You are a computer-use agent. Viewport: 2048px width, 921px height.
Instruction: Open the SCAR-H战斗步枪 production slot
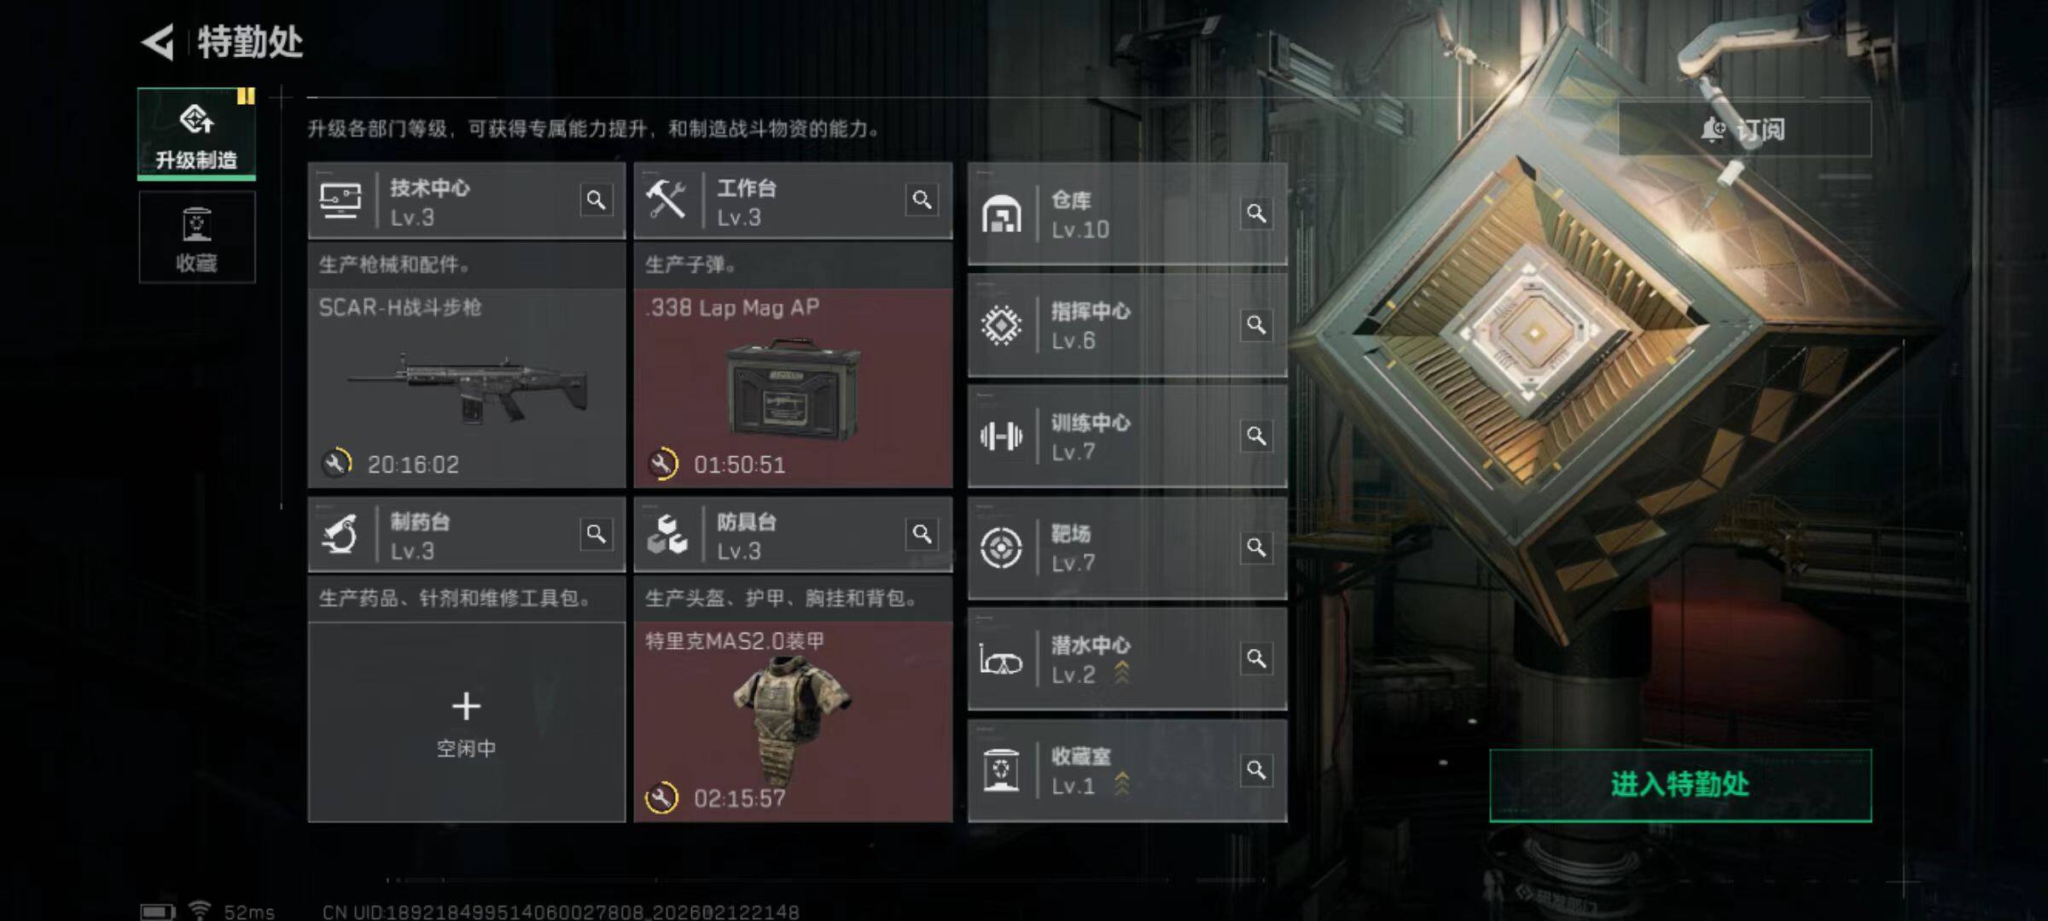coord(466,388)
